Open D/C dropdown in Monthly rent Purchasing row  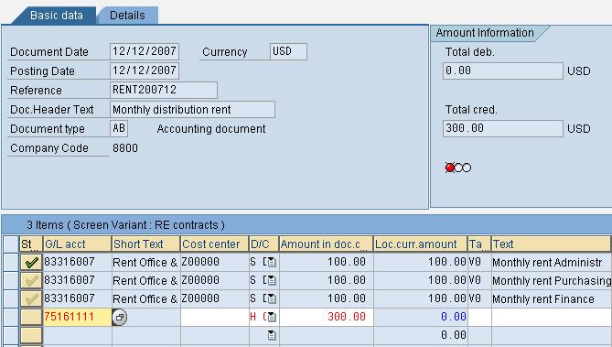coord(272,280)
